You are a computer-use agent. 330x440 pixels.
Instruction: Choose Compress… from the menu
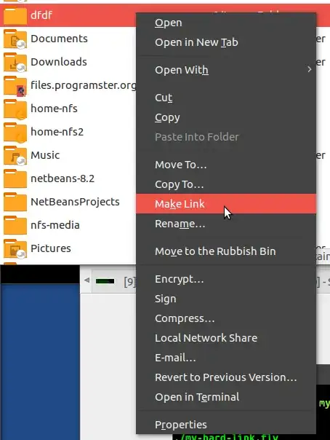click(x=226, y=318)
